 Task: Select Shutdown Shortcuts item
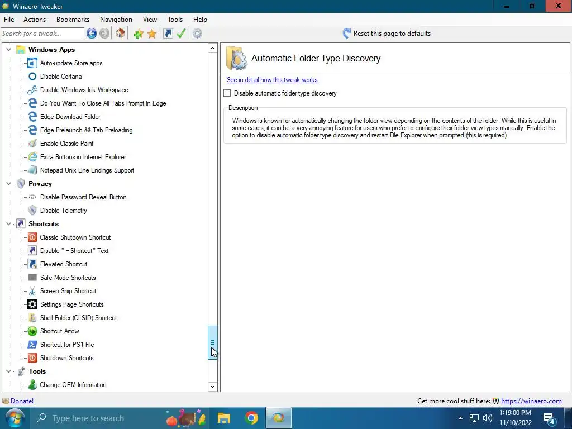(x=67, y=358)
